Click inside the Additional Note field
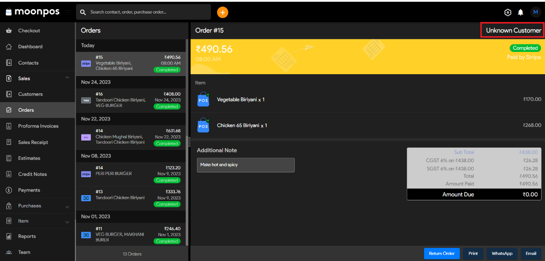 click(245, 165)
